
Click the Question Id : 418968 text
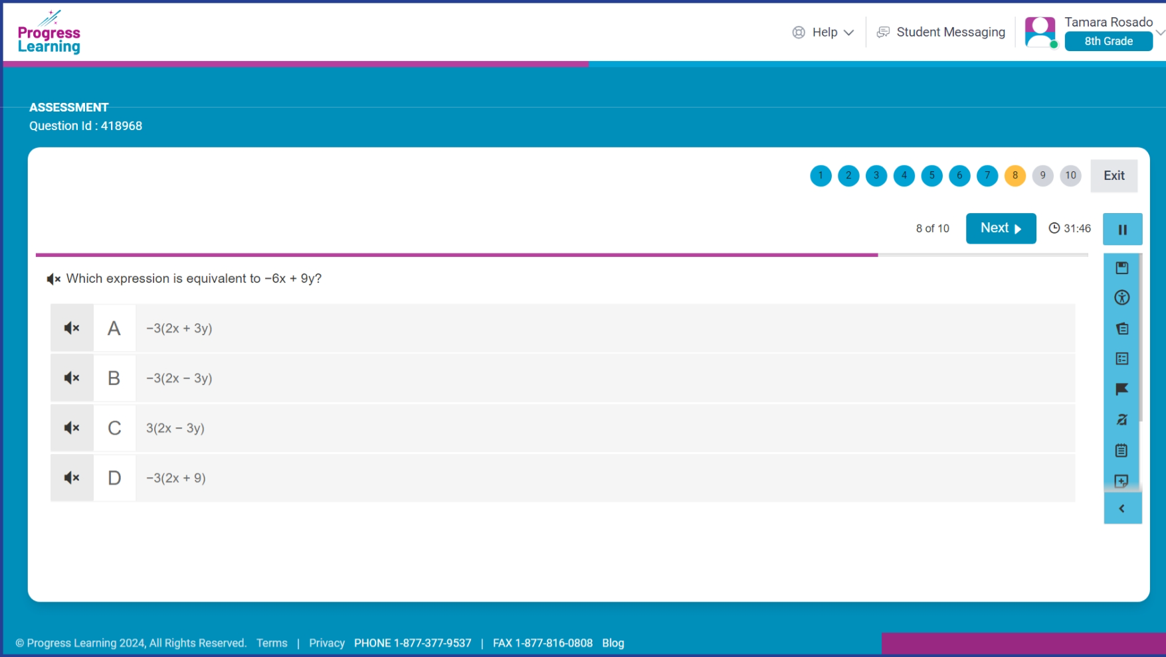(x=86, y=126)
